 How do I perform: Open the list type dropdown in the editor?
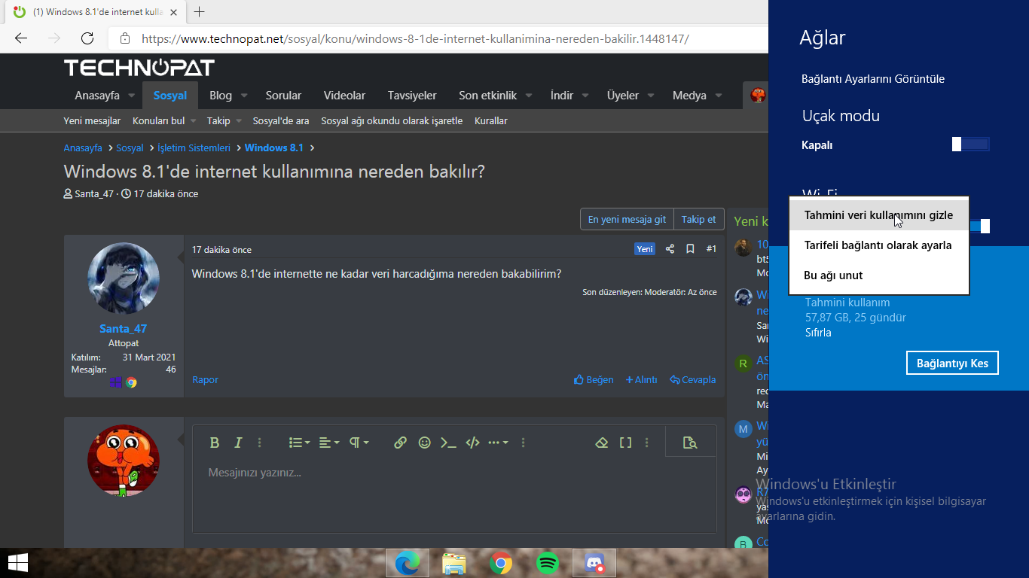(300, 443)
